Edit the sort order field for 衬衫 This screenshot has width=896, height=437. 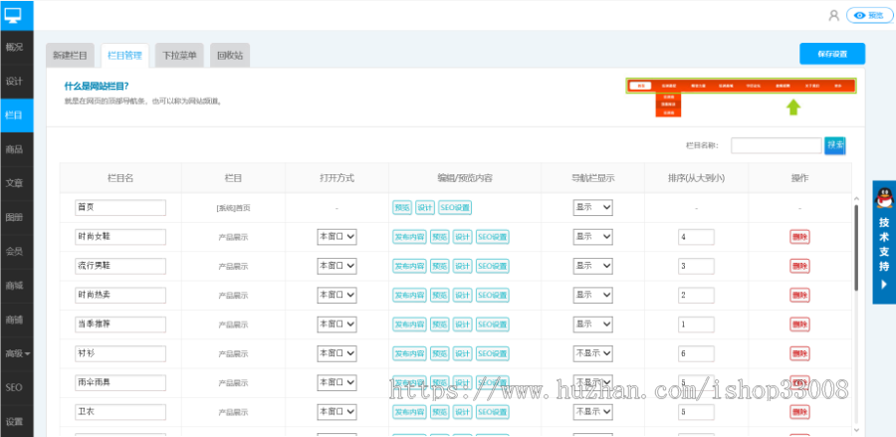[x=696, y=353]
